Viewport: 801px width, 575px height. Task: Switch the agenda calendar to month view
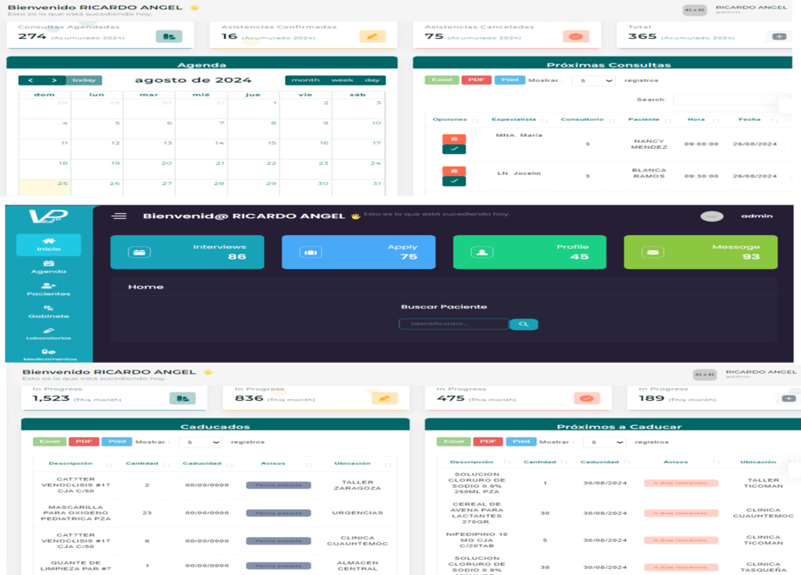click(x=305, y=80)
